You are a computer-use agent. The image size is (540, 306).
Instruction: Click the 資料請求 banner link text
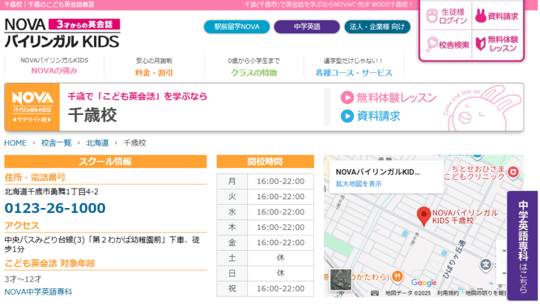pos(378,116)
